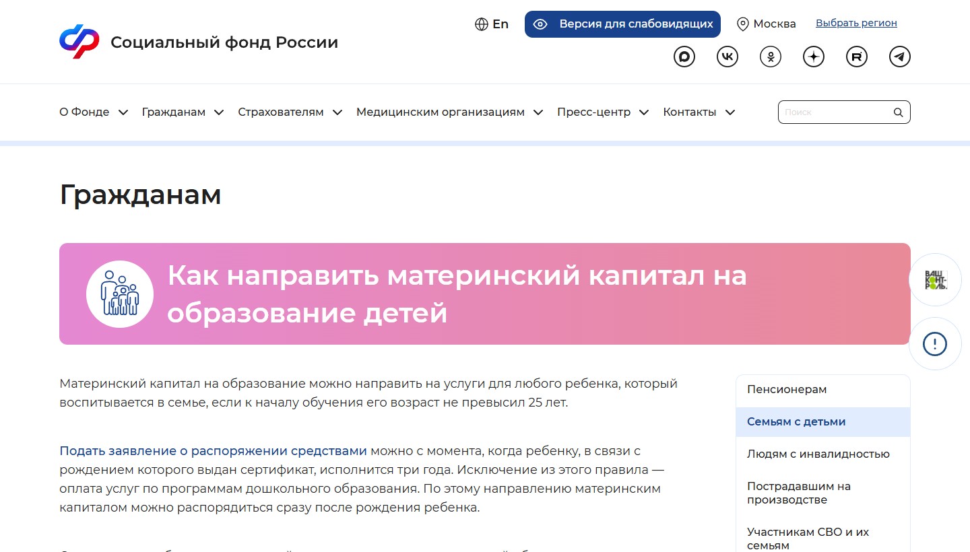This screenshot has width=970, height=552.
Task: Expand the Медицинским организациям chevron
Action: coord(538,112)
